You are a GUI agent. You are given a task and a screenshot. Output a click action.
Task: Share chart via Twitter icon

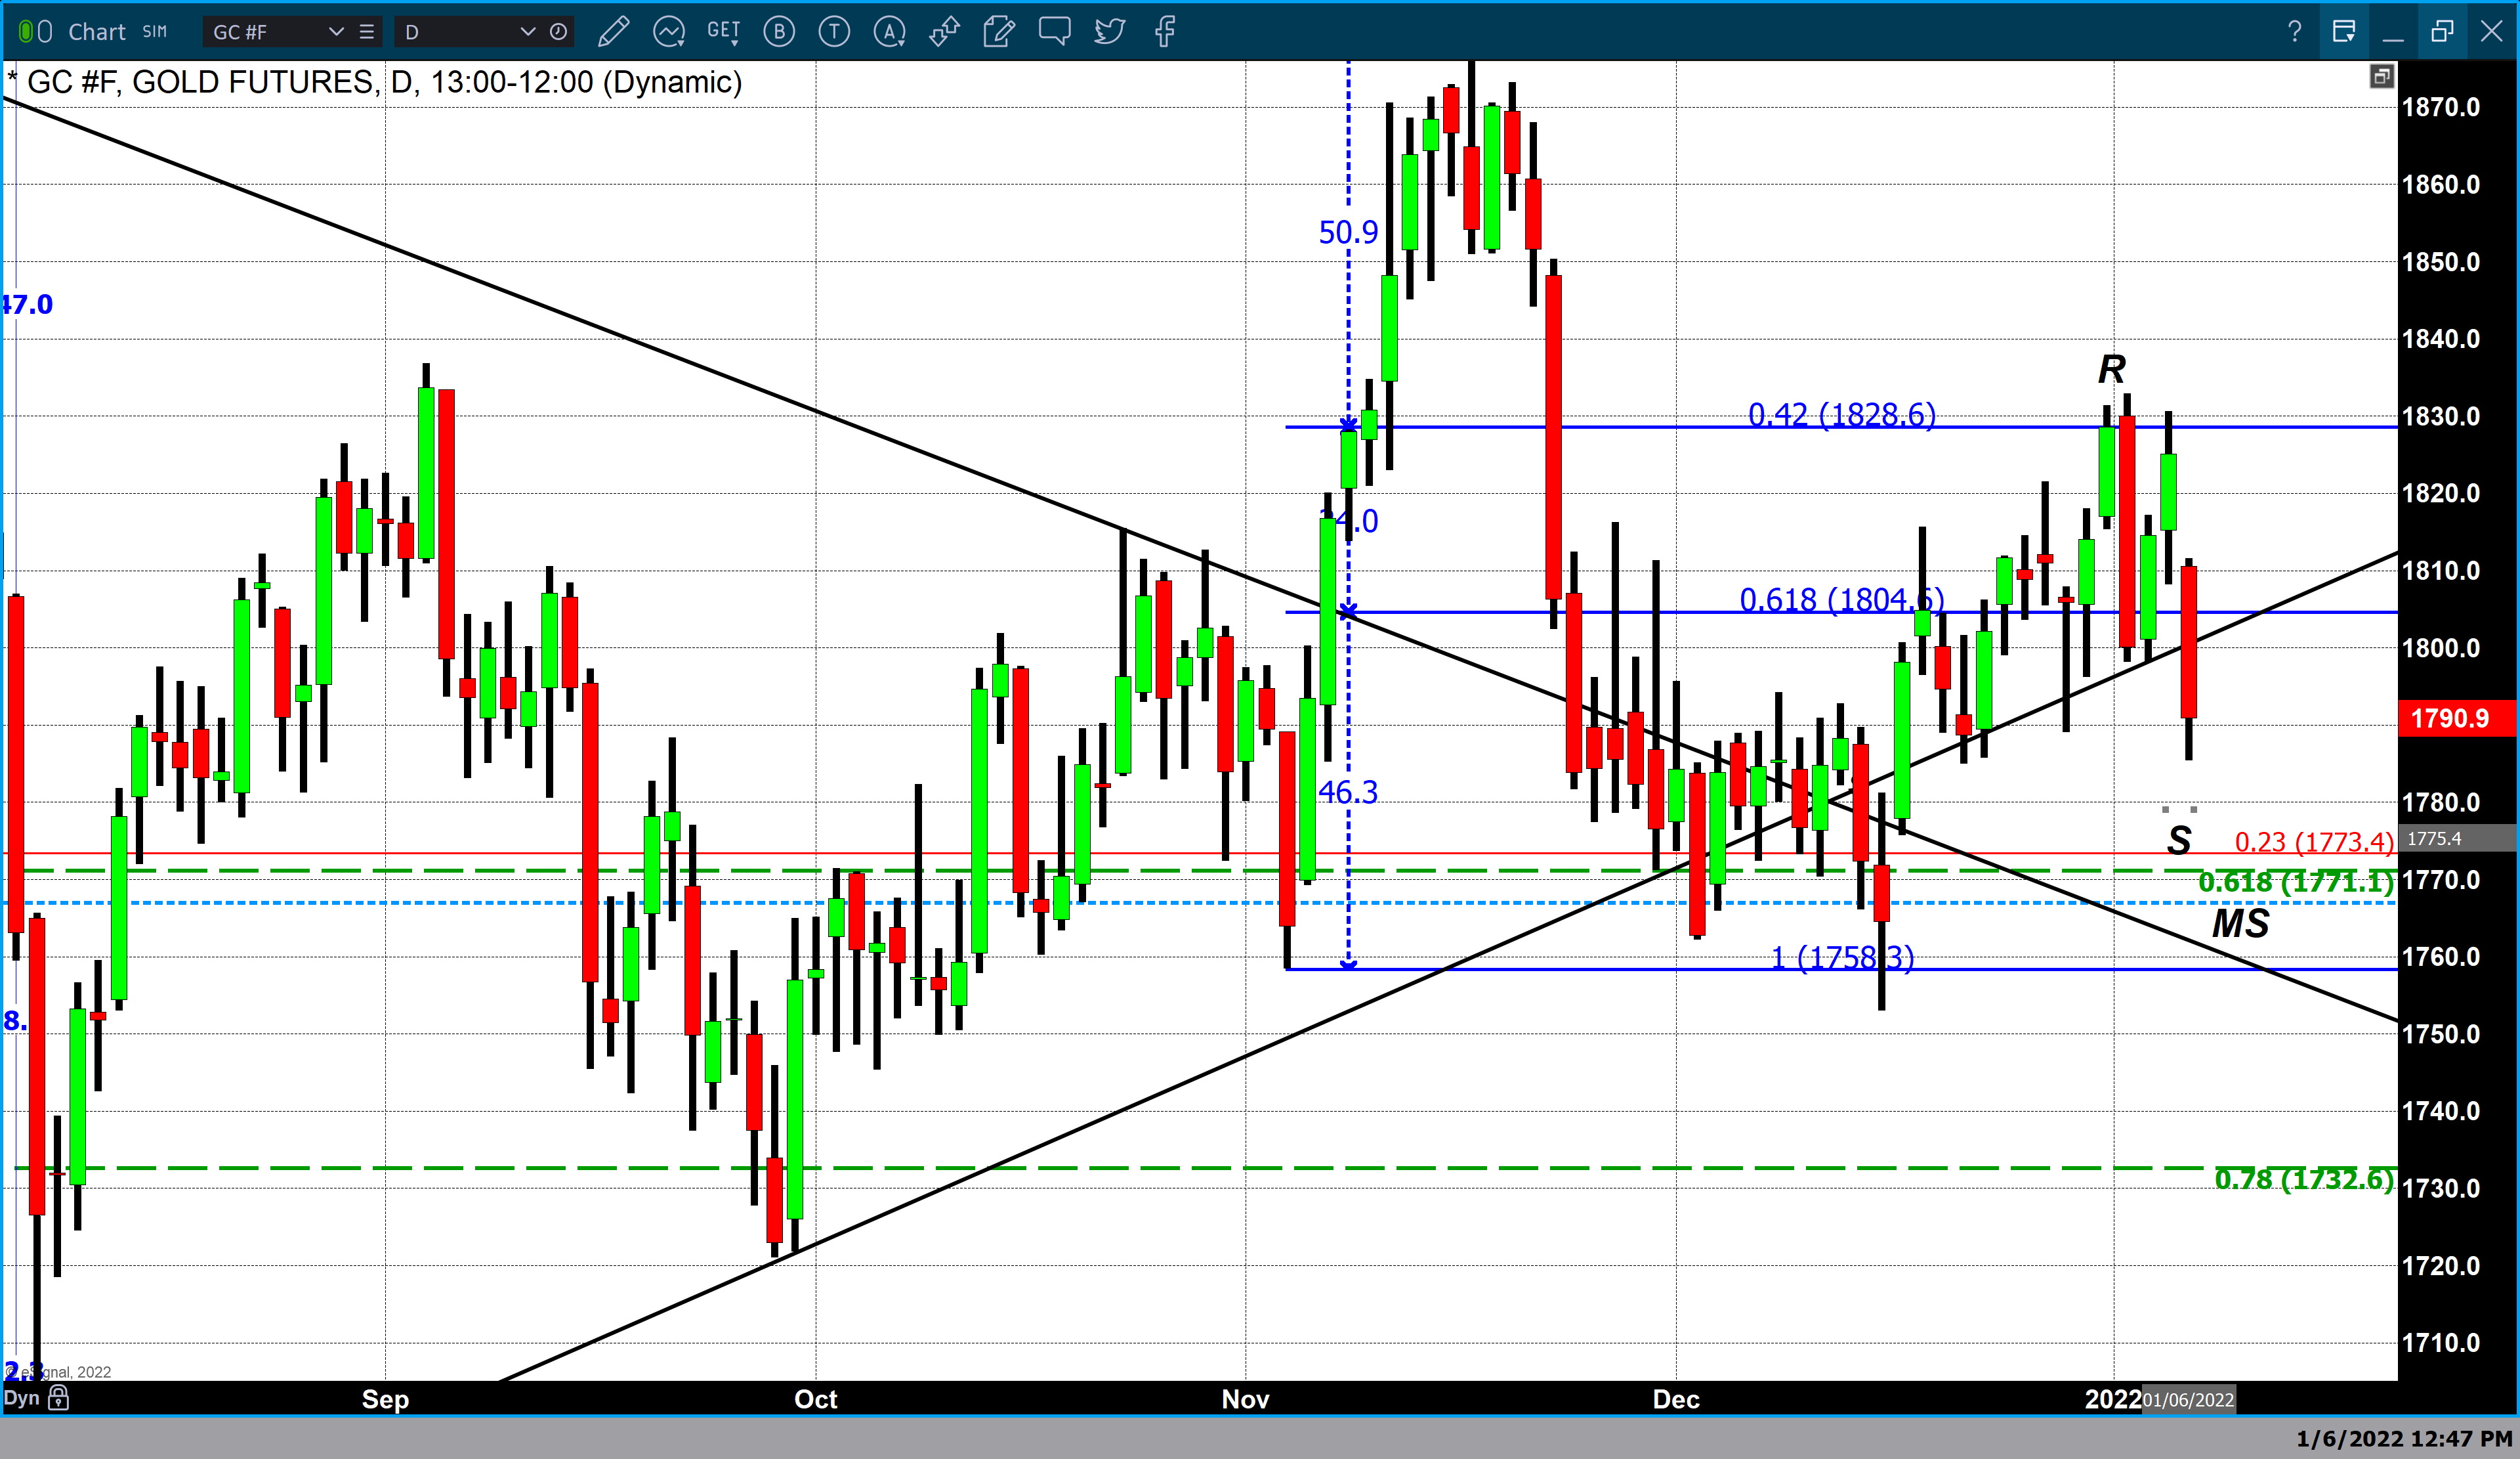(x=1109, y=32)
